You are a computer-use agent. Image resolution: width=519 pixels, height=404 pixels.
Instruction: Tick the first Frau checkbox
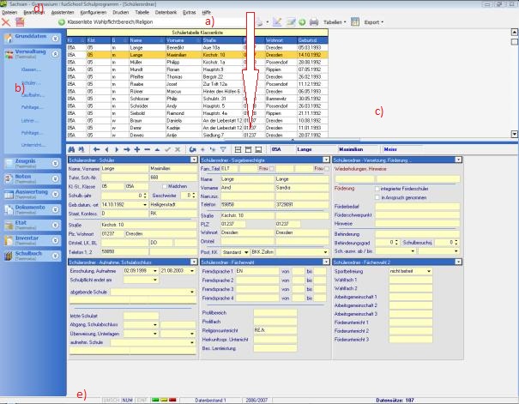tap(272, 169)
